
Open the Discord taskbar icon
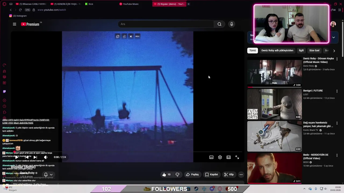click(212, 189)
